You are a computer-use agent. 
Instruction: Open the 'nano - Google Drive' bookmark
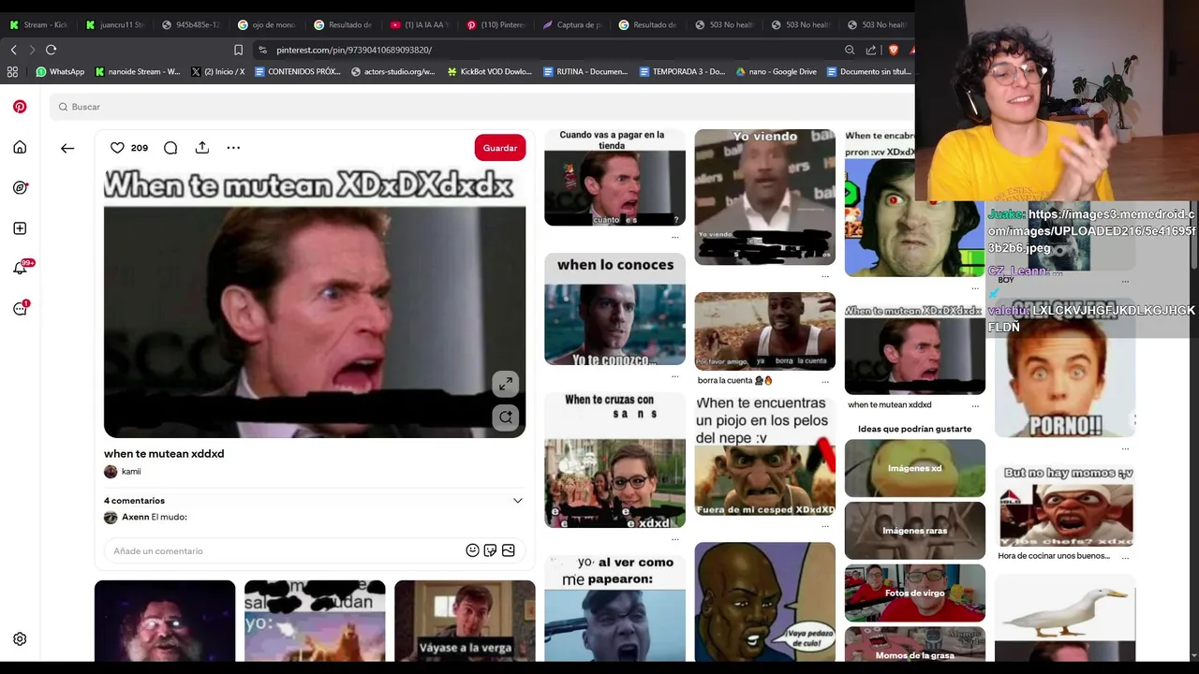click(x=777, y=71)
